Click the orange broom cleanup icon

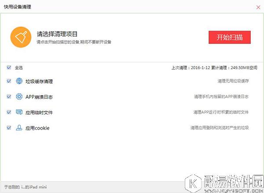click(x=21, y=37)
